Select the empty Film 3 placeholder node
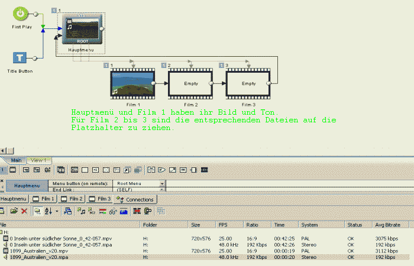 click(x=248, y=83)
